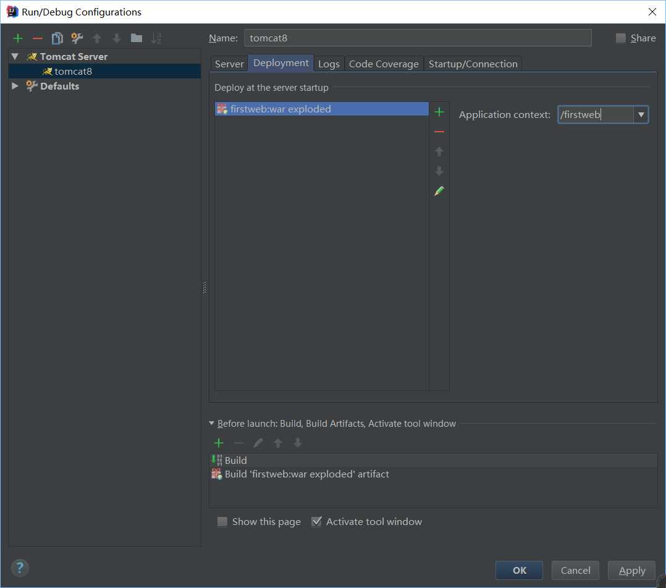
Task: Edit the selected deployment artifact
Action: 439,191
